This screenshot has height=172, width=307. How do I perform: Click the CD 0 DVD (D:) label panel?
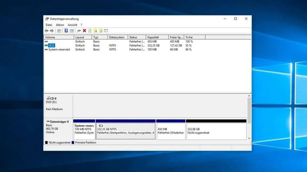point(58,106)
